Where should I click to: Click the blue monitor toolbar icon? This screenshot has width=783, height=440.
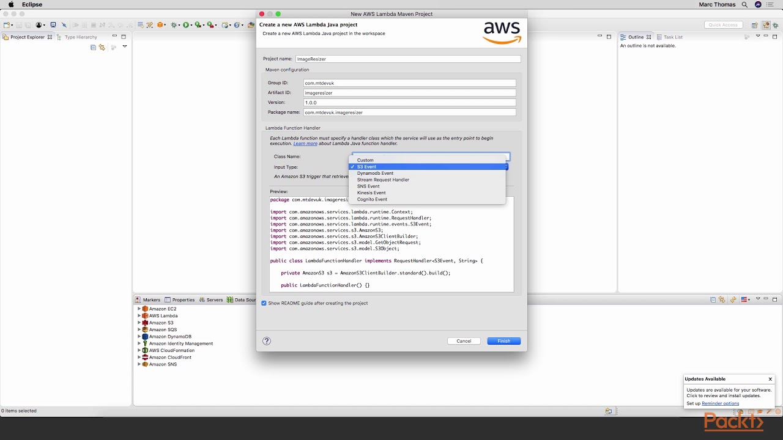53,25
